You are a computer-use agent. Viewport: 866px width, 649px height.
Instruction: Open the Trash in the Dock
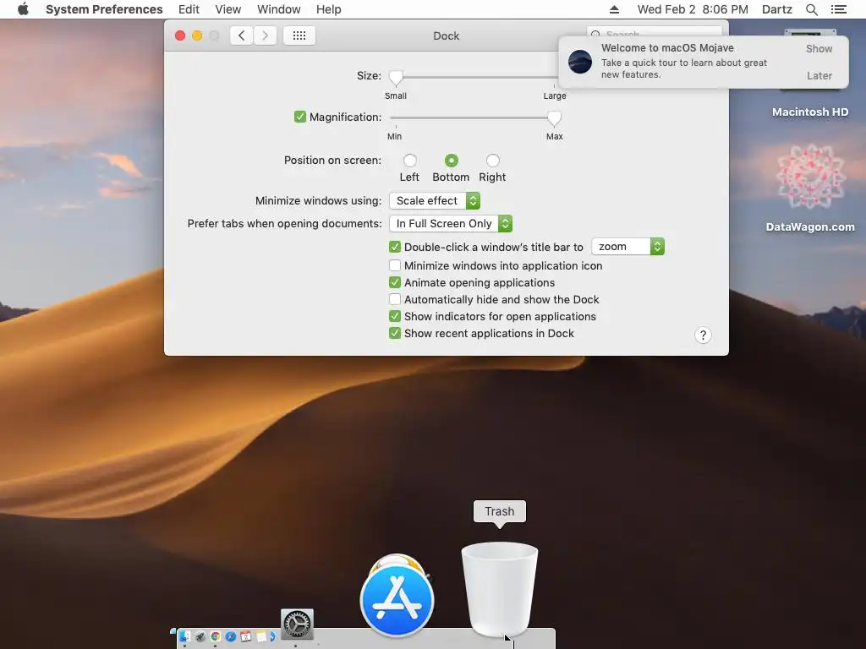pyautogui.click(x=499, y=588)
